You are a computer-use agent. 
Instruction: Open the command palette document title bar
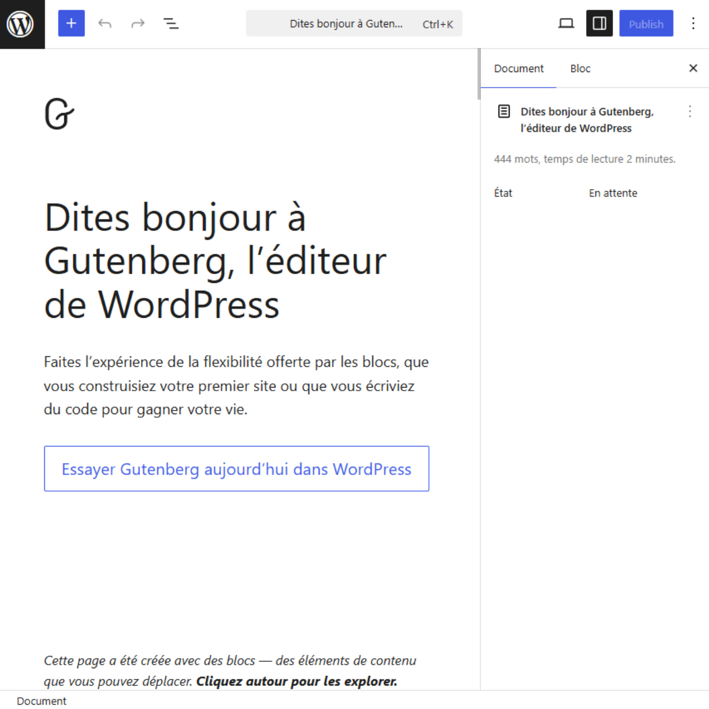pos(354,24)
